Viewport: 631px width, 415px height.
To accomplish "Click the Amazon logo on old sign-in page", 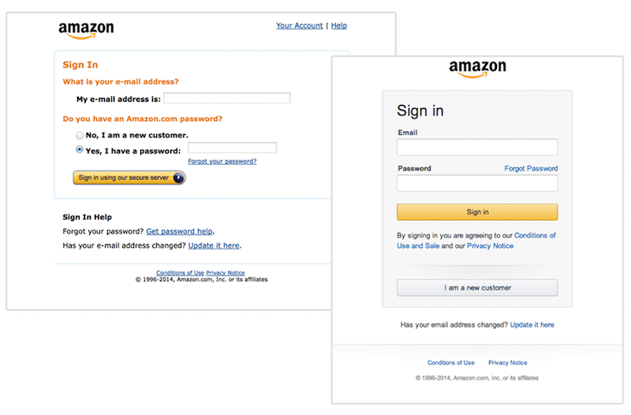I will pos(86,31).
